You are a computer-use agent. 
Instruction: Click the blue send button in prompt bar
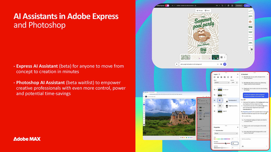pyautogui.click(x=225, y=64)
